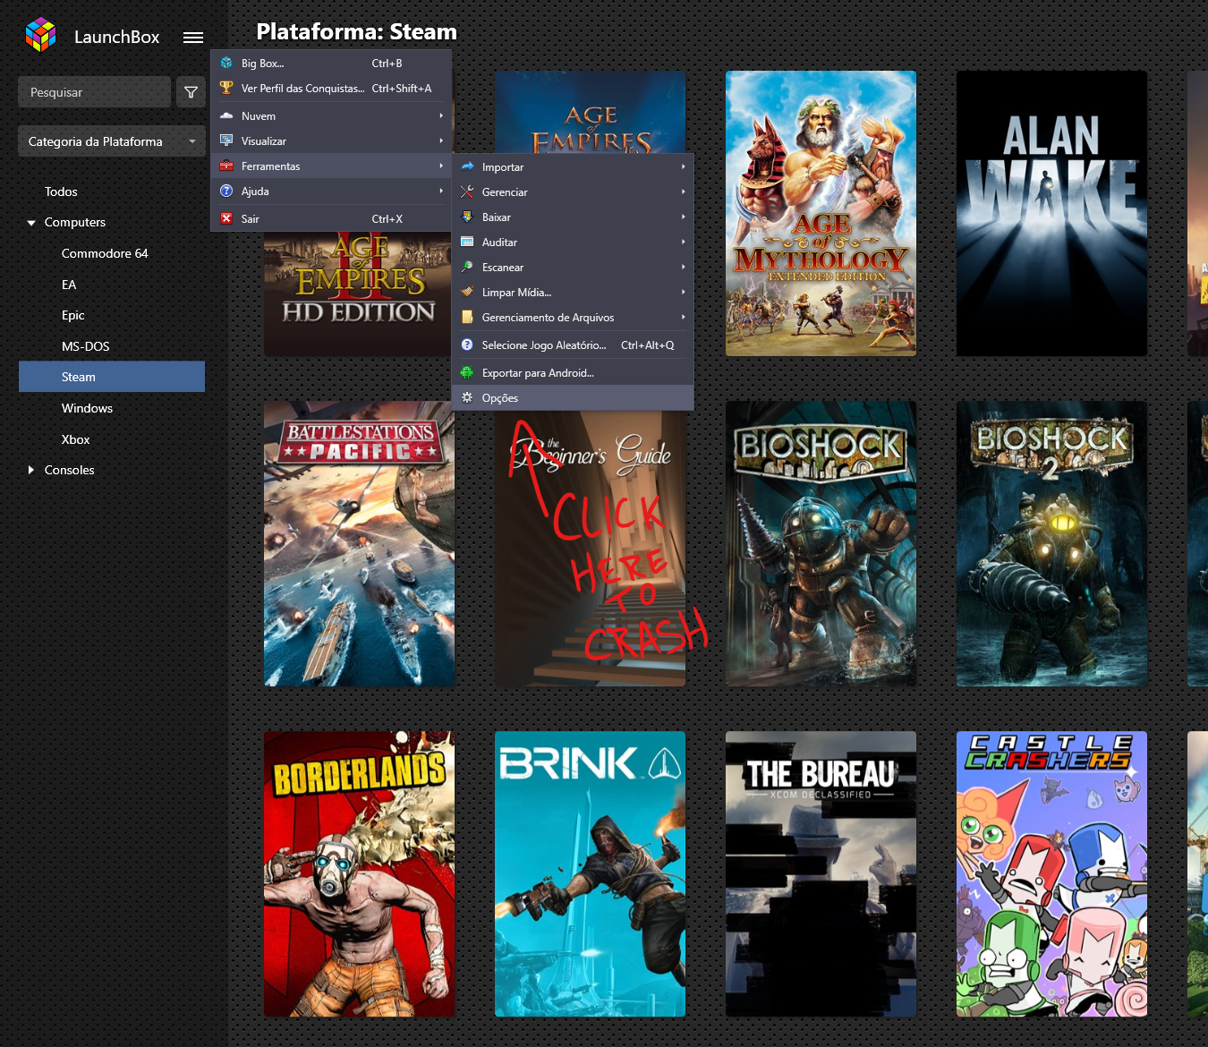Click the Baixar download icon
Image resolution: width=1208 pixels, height=1047 pixels.
467,217
